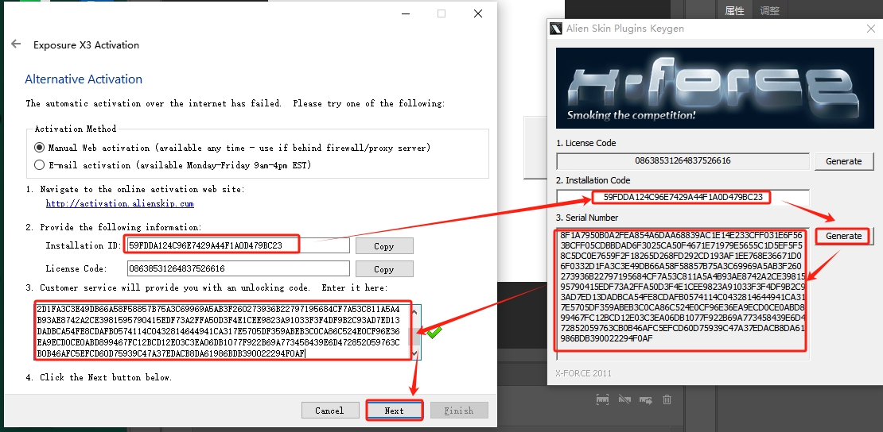
Task: Select the Manual Web activation option
Action: (x=40, y=148)
